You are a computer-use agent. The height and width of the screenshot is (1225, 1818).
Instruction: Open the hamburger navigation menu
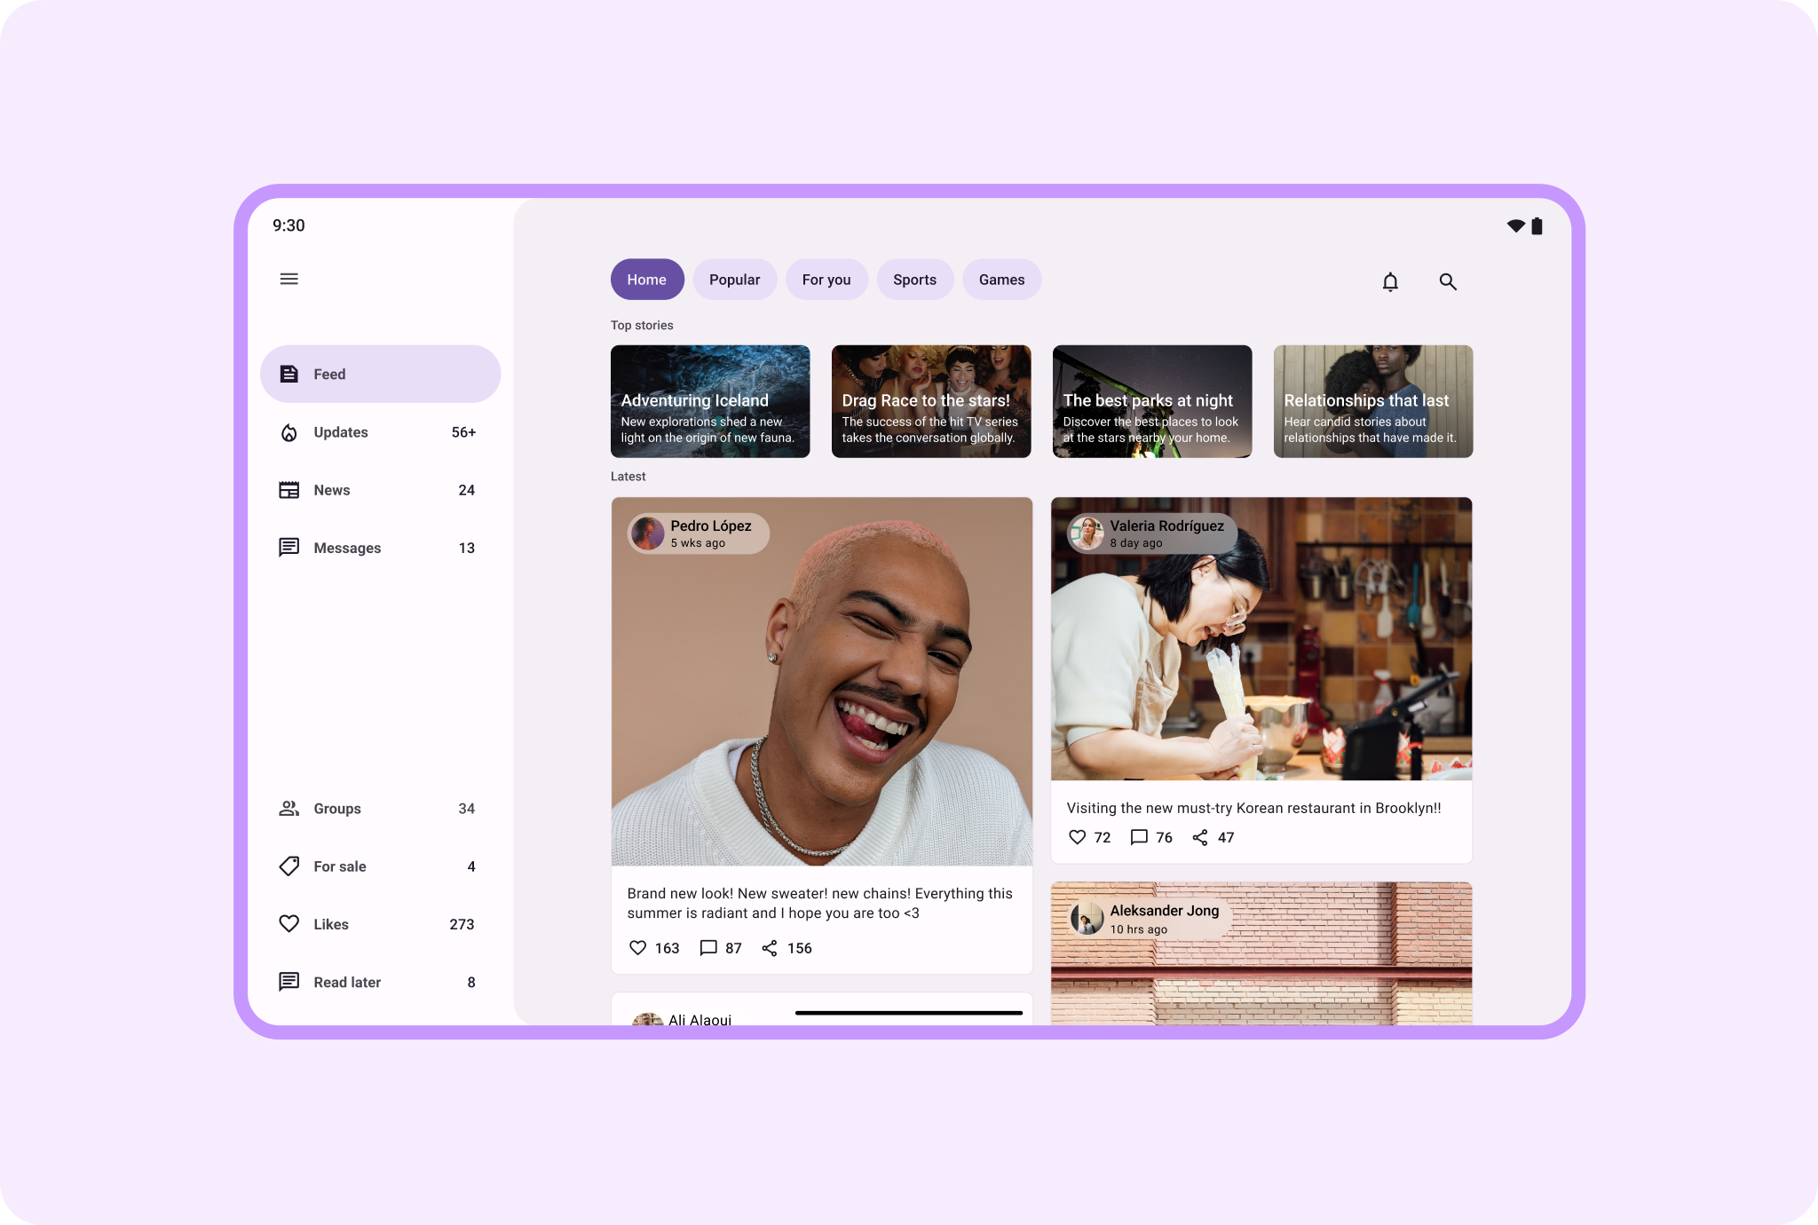[x=289, y=279]
